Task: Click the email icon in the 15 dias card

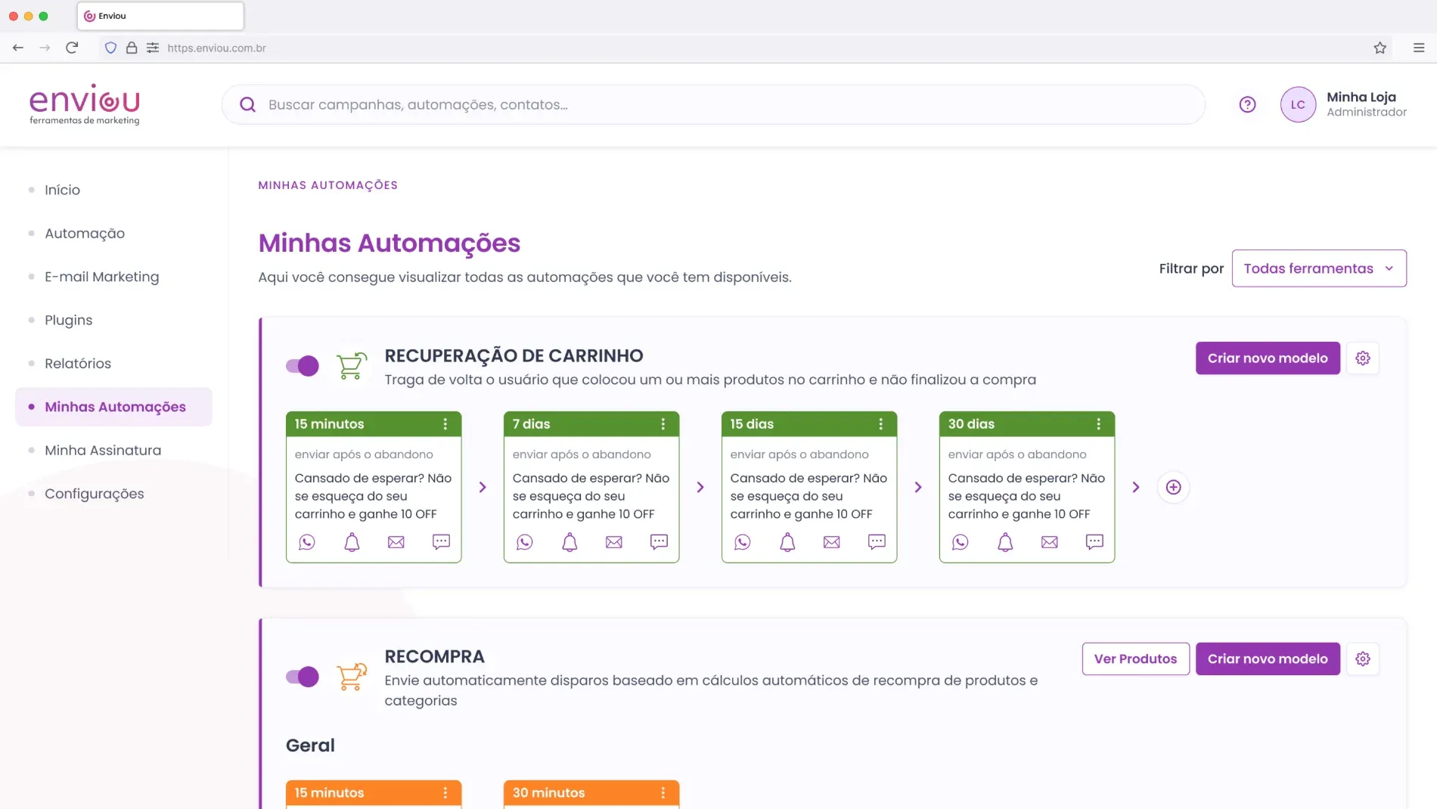Action: [832, 542]
